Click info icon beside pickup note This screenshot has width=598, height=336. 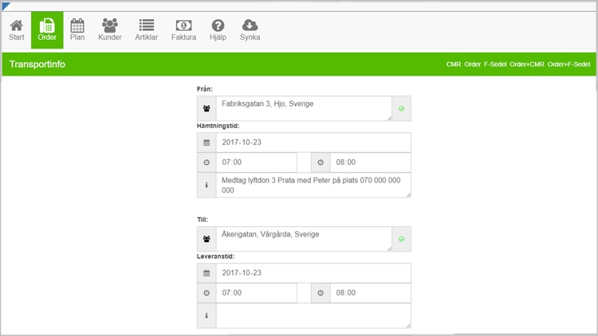207,186
